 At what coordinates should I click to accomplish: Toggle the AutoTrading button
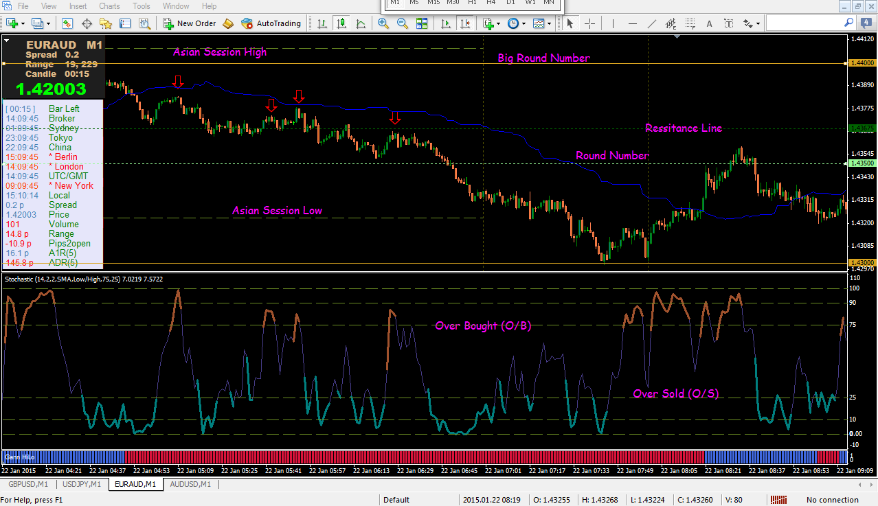[x=271, y=23]
